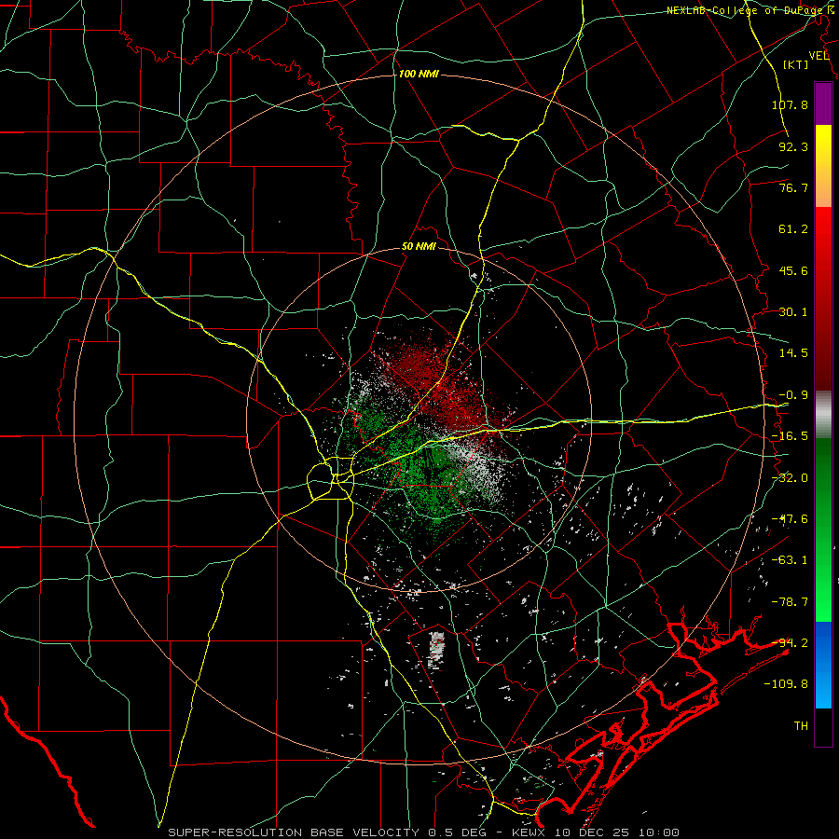Pick the black TH segment of scale
The image size is (839, 839).
(823, 727)
